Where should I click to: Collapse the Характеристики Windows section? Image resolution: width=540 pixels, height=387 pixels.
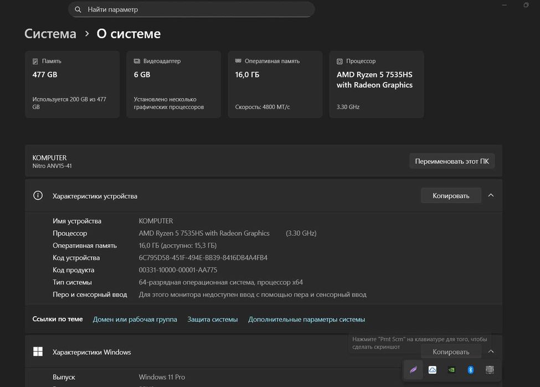point(491,352)
